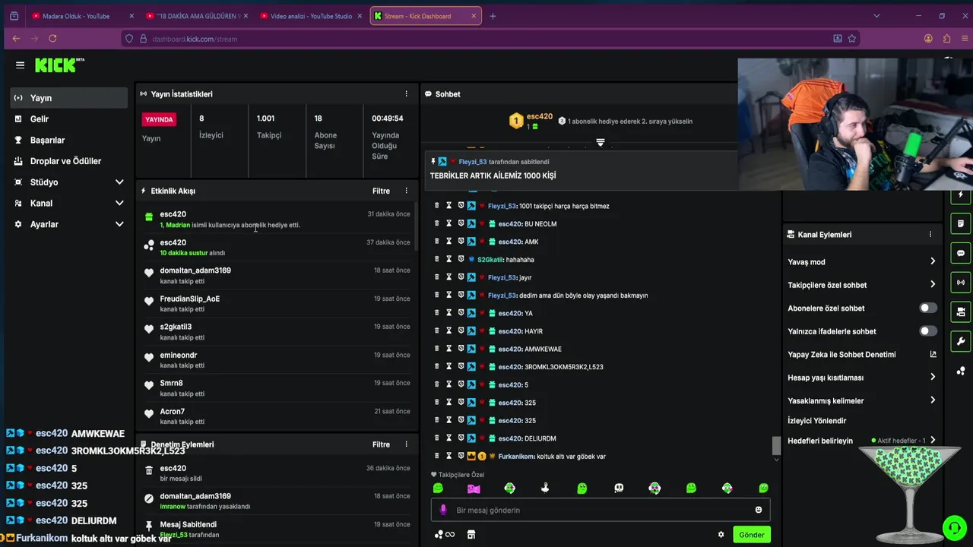Open Etkinlik Akışı three-dot menu

pos(406,191)
